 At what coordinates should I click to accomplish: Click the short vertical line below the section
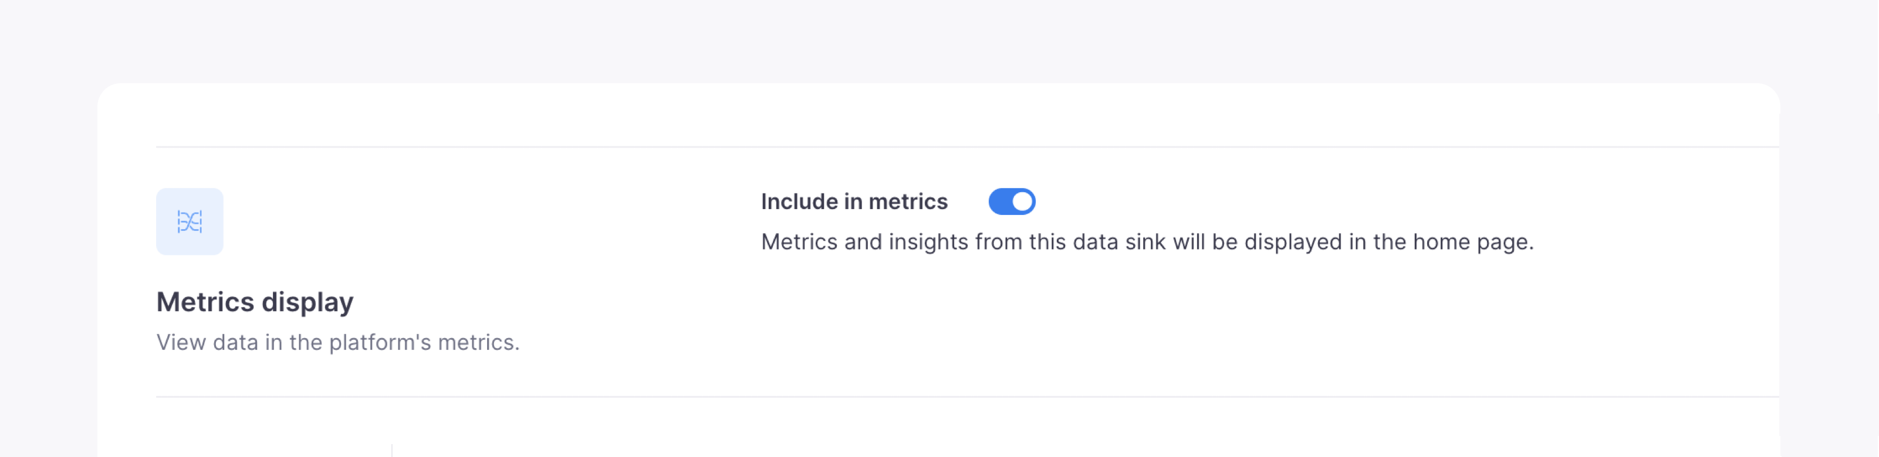(x=393, y=450)
